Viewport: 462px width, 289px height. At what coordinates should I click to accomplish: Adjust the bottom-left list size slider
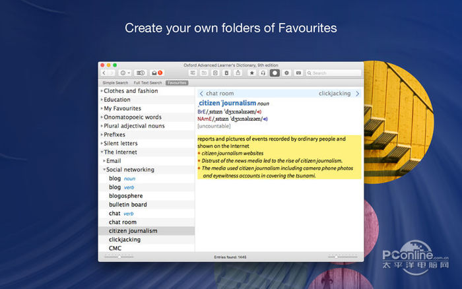[119, 257]
